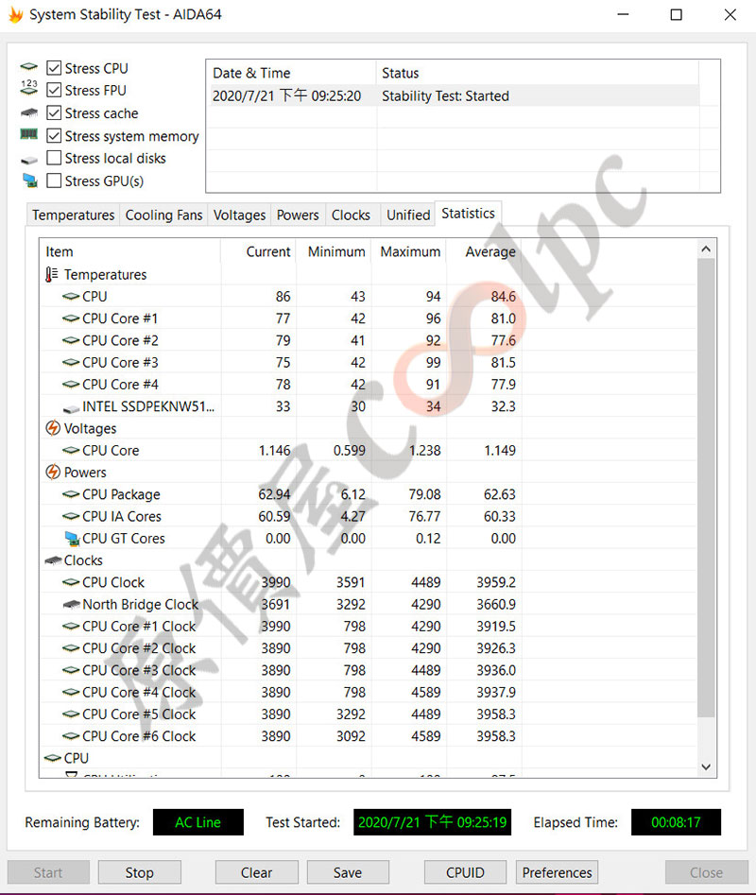Screen dimensions: 756x895
Task: Click the chip icon beside Stress cache
Action: tap(28, 112)
